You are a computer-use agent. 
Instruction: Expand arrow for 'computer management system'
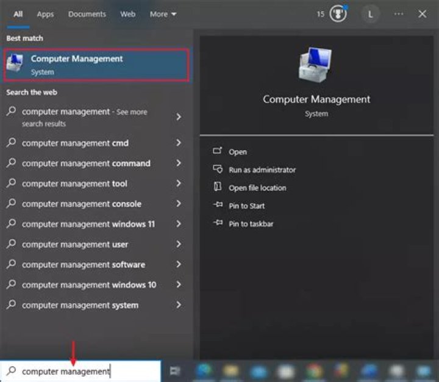(179, 305)
